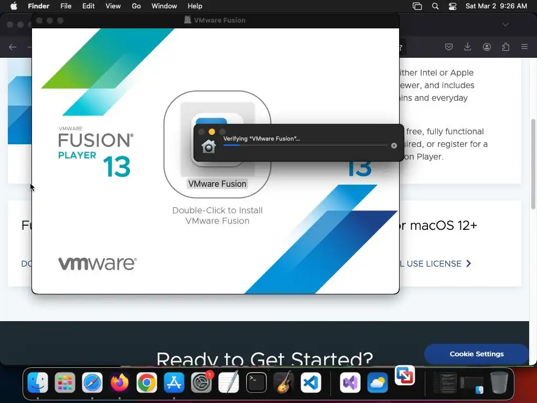Open the Trash in the Dock

[499, 382]
